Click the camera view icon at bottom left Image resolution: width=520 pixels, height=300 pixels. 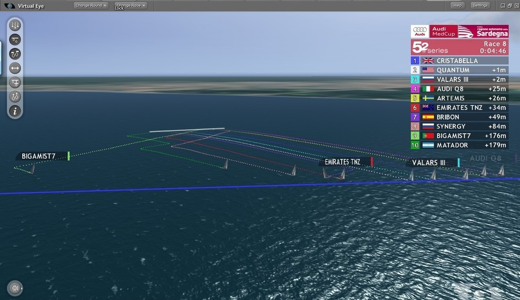pyautogui.click(x=15, y=288)
